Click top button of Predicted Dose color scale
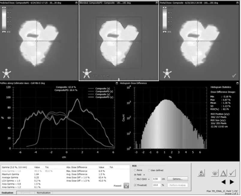Viewport: 241px width, 196px height. [4, 7]
